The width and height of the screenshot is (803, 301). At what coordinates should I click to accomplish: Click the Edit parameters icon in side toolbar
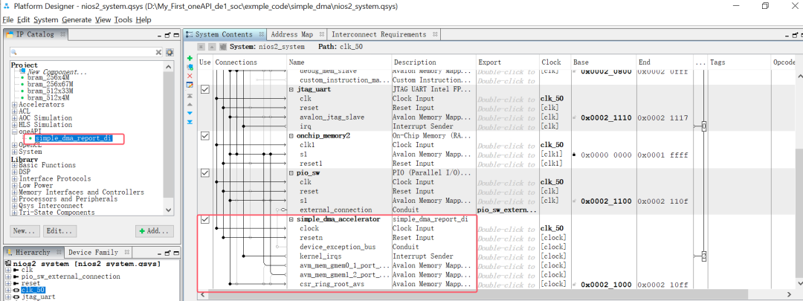point(190,85)
